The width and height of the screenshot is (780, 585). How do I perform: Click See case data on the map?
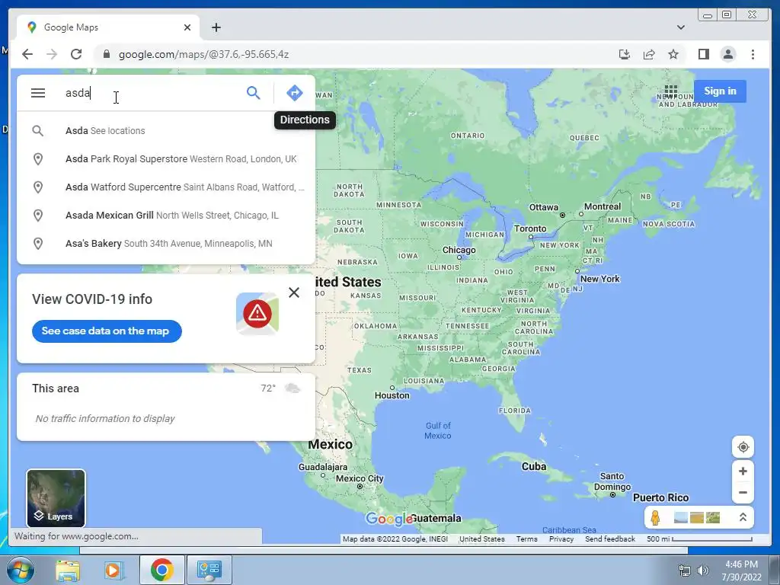click(107, 331)
